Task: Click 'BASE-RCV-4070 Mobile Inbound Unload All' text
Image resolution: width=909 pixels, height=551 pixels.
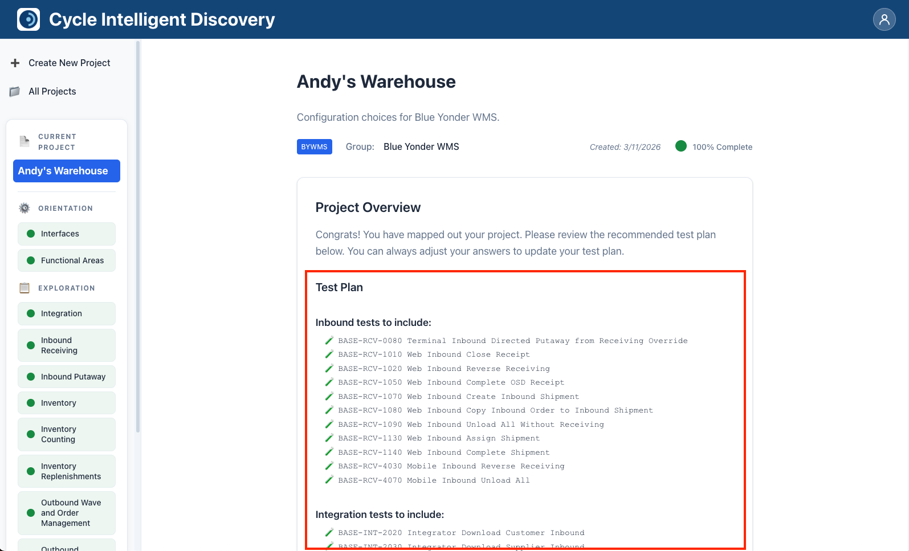Action: coord(434,480)
